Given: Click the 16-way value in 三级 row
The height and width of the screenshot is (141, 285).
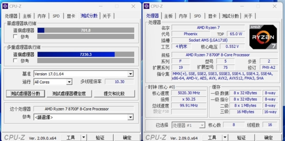Looking at the screenshot, I should [270, 111].
